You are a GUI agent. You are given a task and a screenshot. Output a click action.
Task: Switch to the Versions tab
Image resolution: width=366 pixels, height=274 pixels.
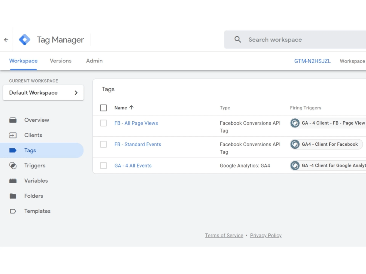click(61, 61)
